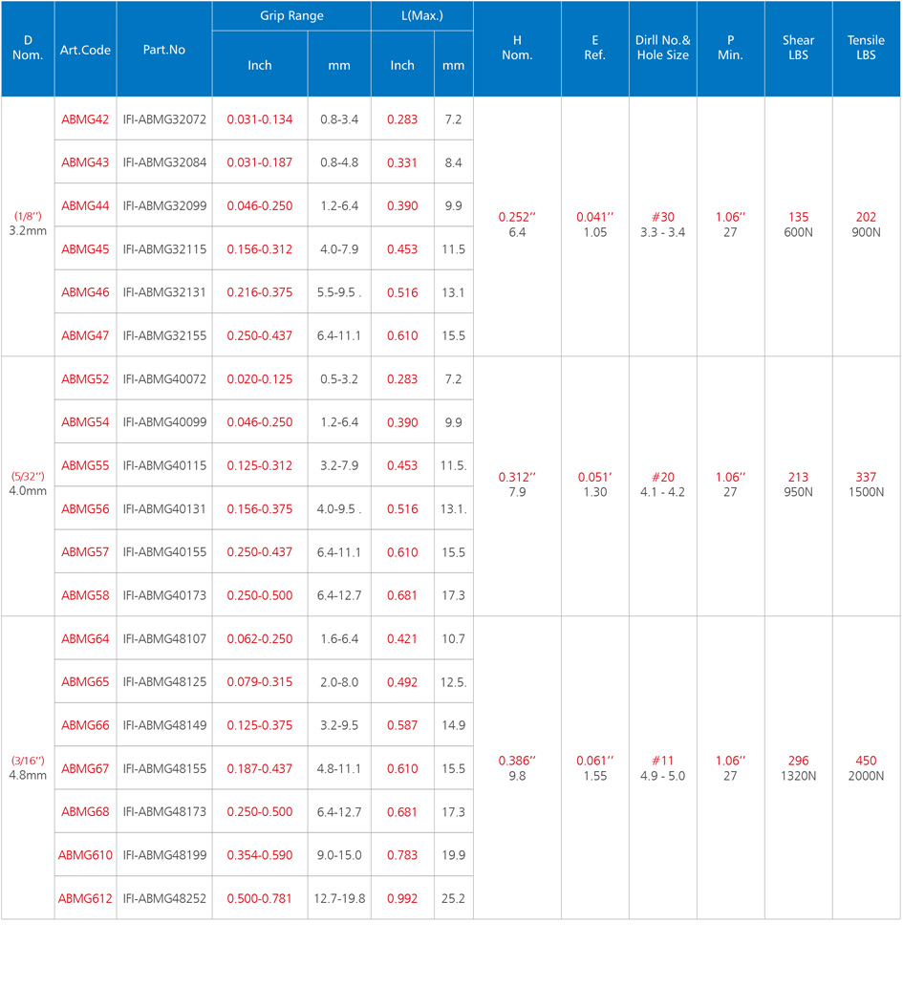Image resolution: width=903 pixels, height=988 pixels.
Task: Click the (5/32") 4.0mm diameter cell
Action: (x=28, y=483)
